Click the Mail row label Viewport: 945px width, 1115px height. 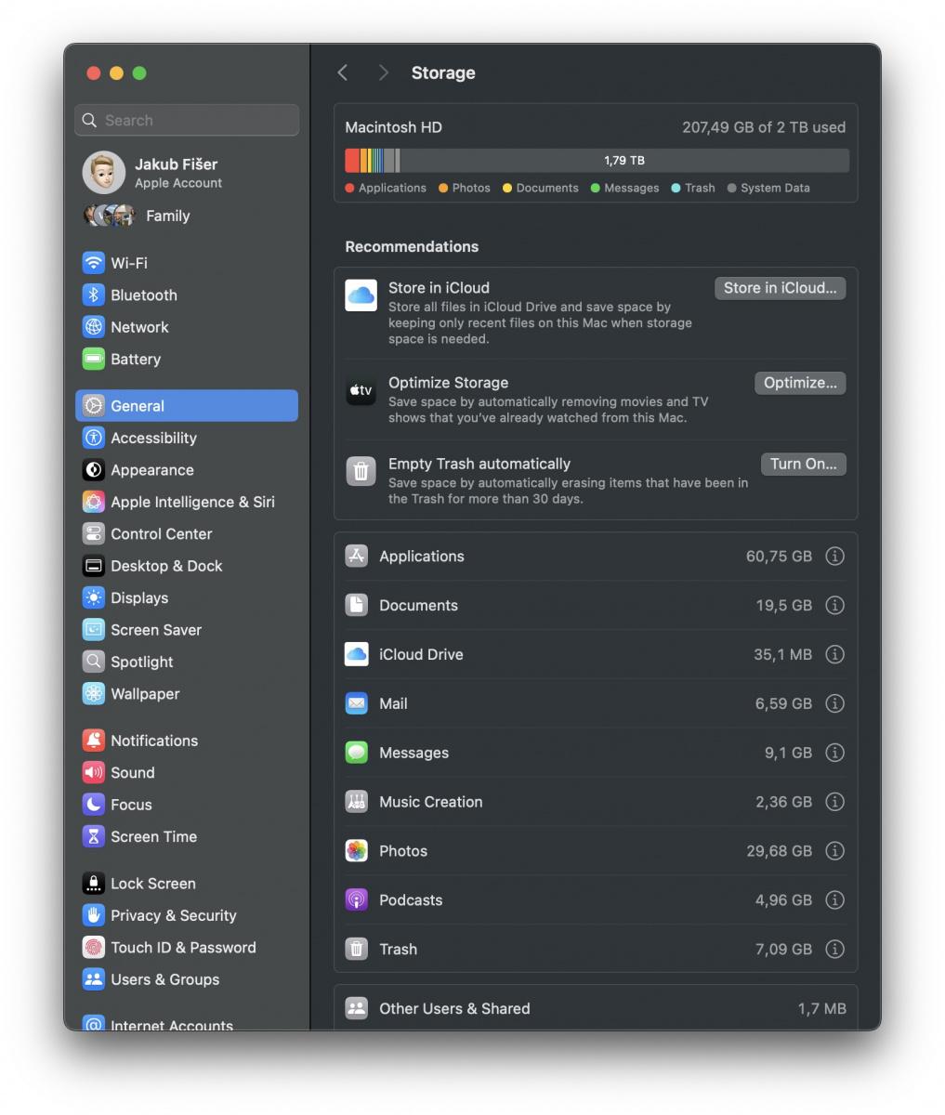393,703
